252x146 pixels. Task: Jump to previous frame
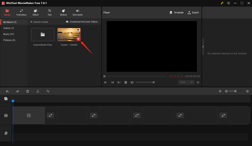click(x=112, y=82)
